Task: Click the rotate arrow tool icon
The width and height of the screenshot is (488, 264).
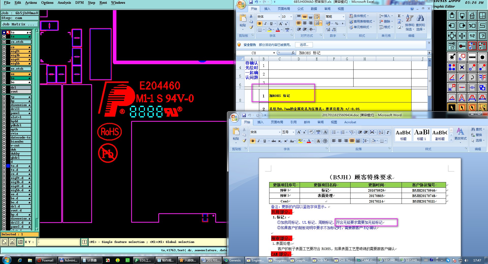Action: coord(472,77)
